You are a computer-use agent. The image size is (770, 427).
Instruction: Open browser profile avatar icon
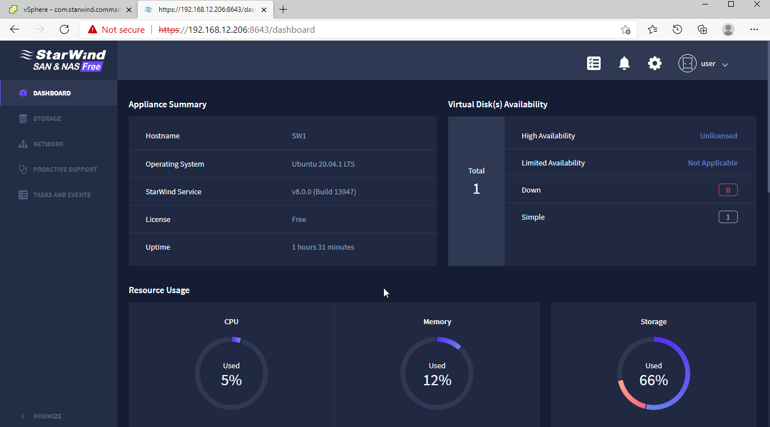[728, 29]
